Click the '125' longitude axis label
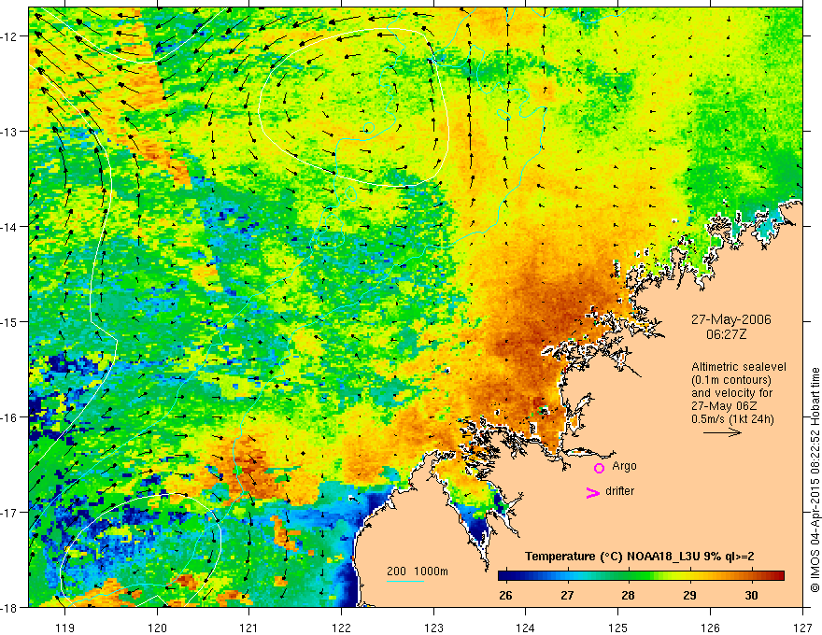Viewport: 822px width, 635px height. [x=618, y=628]
